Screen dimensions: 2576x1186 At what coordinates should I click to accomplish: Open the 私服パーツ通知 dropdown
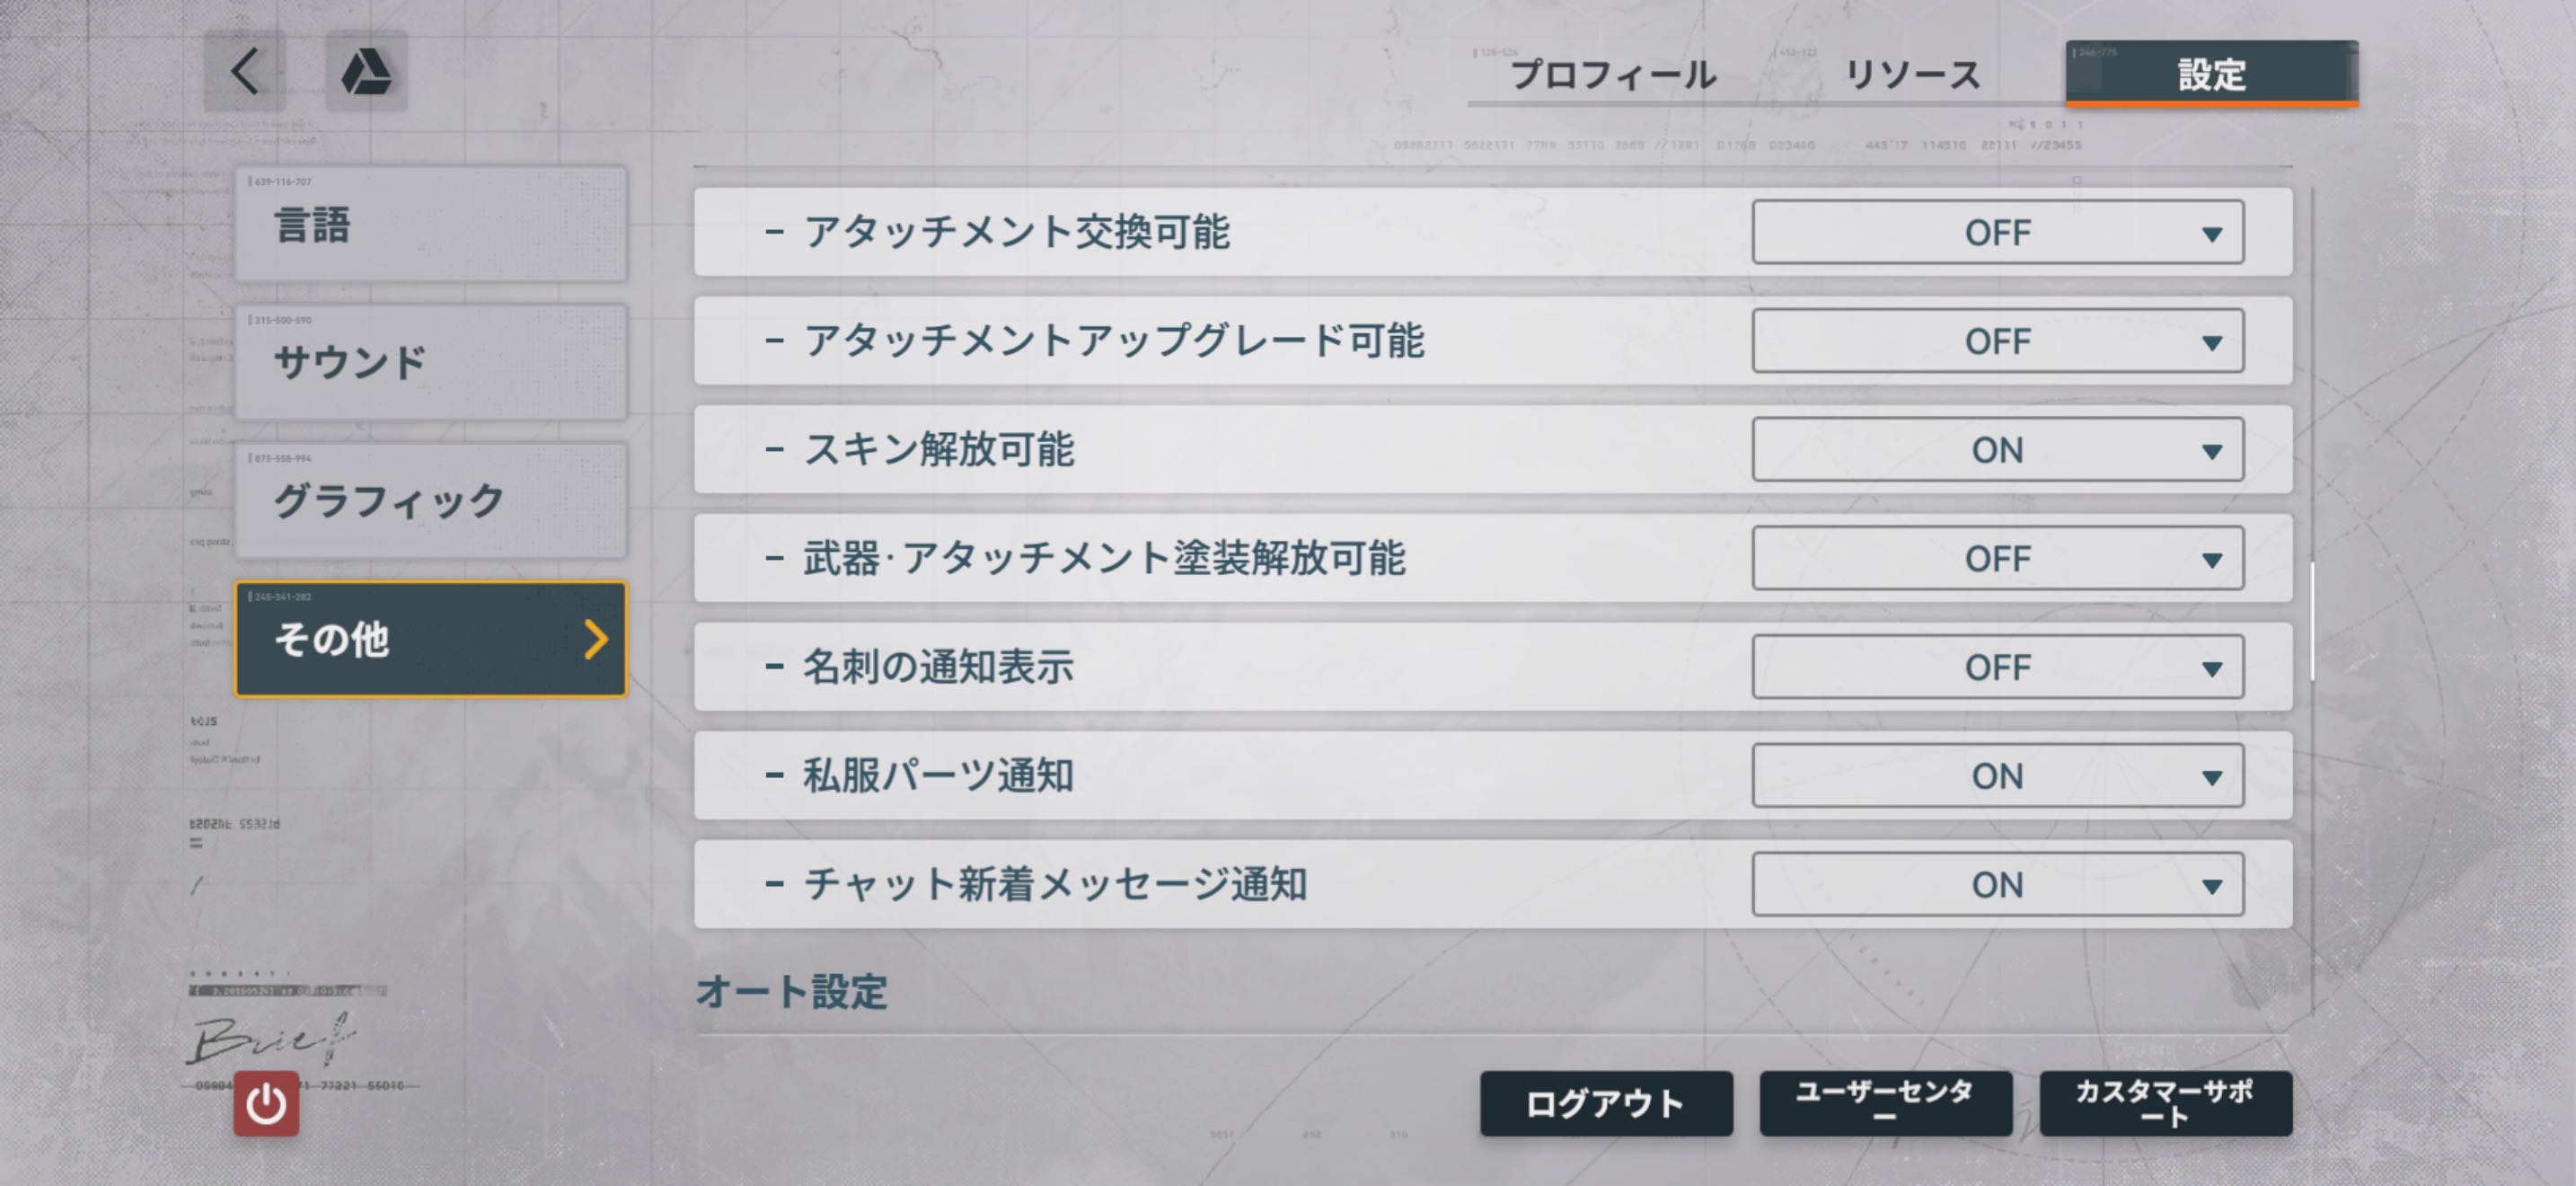[x=1997, y=776]
